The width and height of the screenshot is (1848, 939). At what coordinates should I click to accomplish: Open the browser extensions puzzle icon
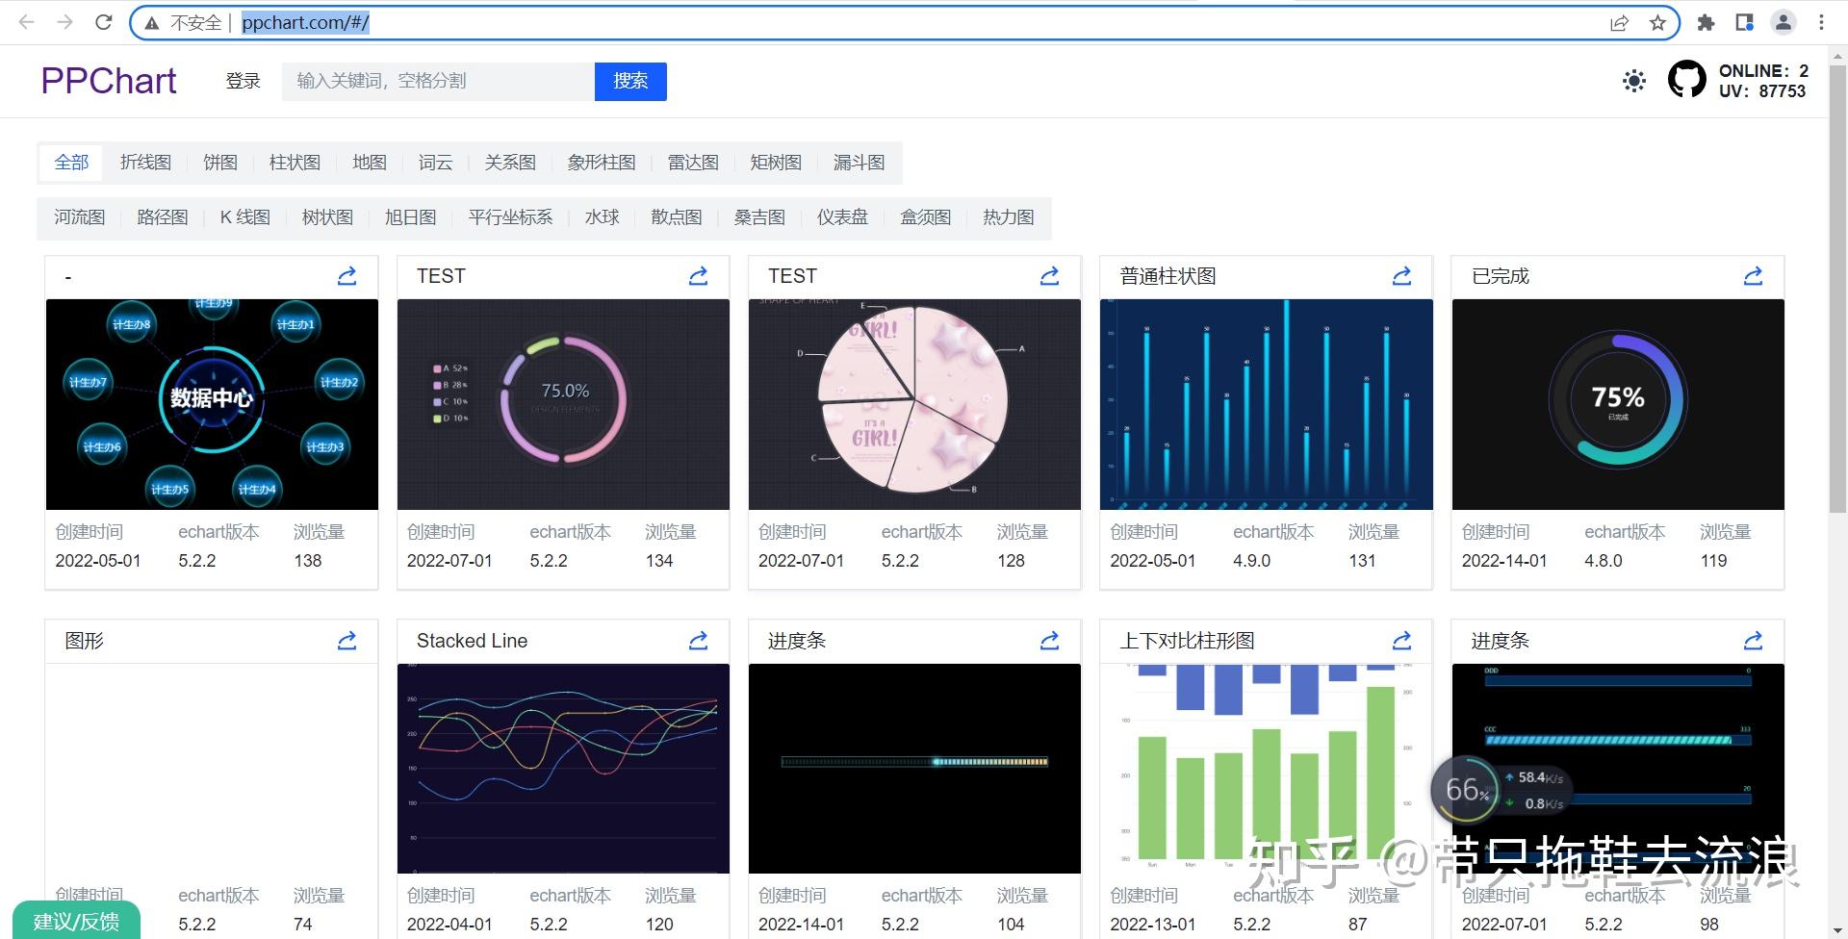tap(1705, 21)
